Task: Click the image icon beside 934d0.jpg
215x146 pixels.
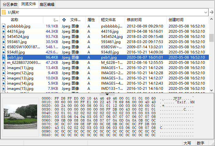Action: [4, 52]
